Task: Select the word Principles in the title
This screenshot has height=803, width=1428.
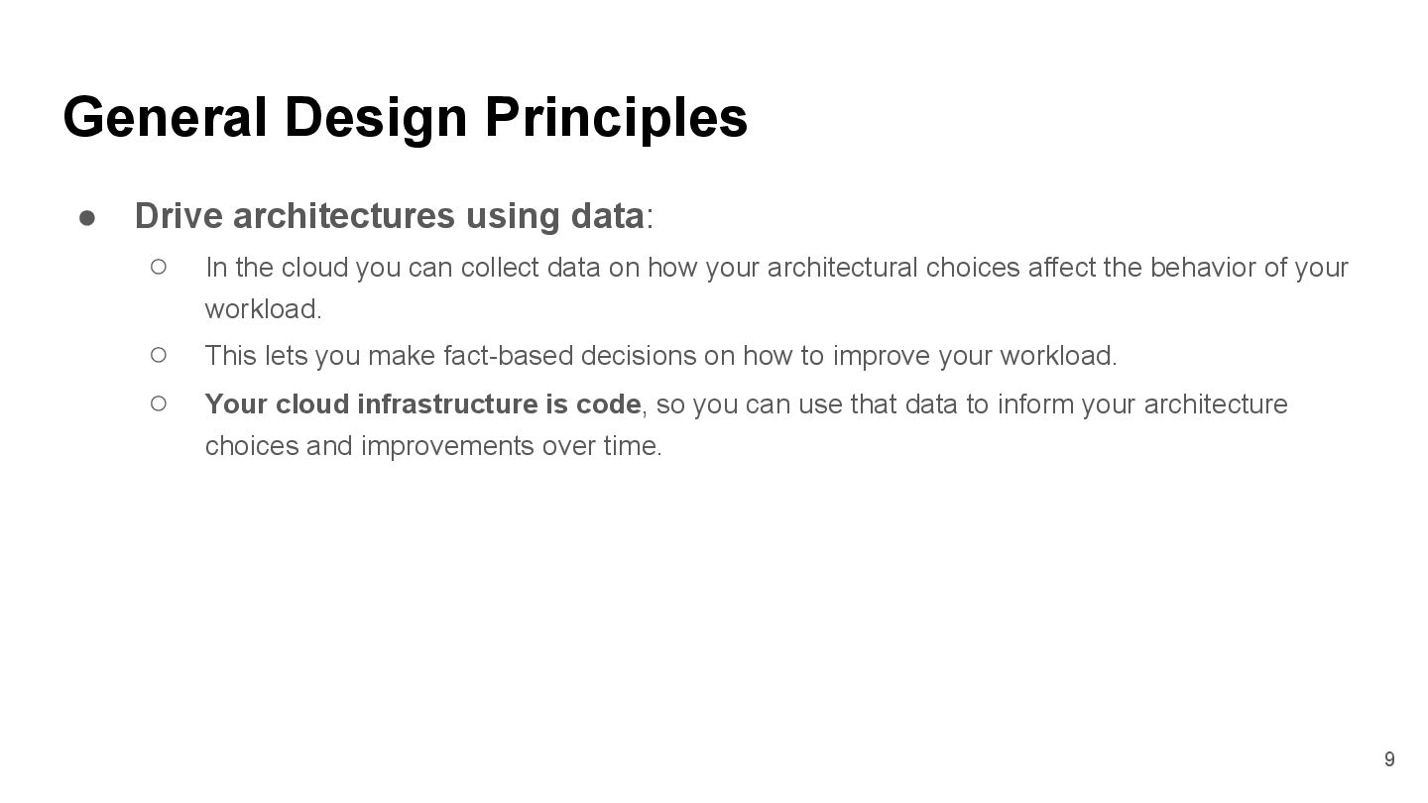Action: click(616, 117)
